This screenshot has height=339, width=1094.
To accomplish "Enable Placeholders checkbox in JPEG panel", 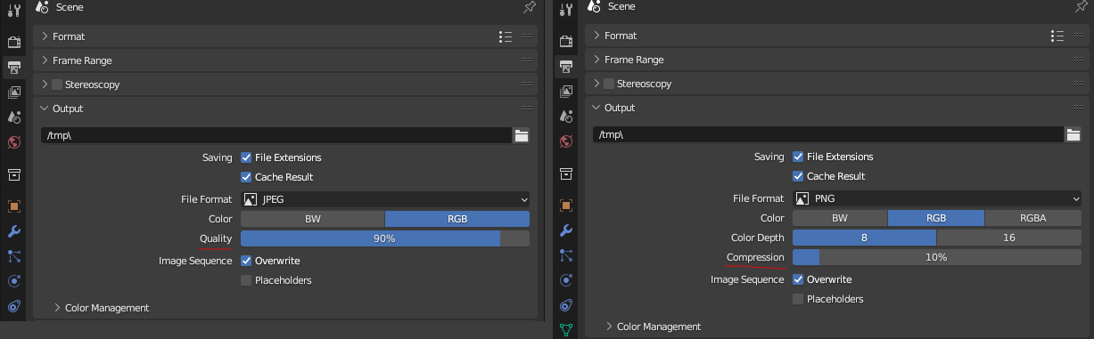I will coord(246,280).
